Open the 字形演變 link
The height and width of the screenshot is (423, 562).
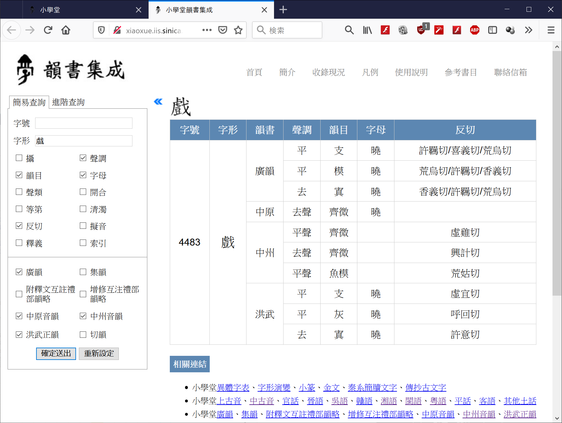tap(274, 388)
